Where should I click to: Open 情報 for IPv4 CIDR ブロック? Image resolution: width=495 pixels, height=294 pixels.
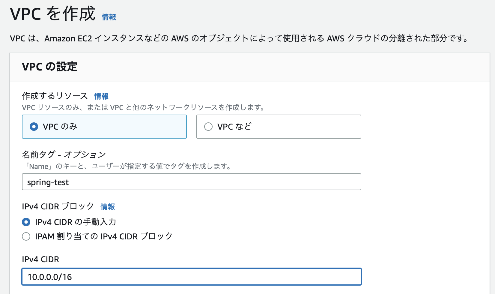108,207
